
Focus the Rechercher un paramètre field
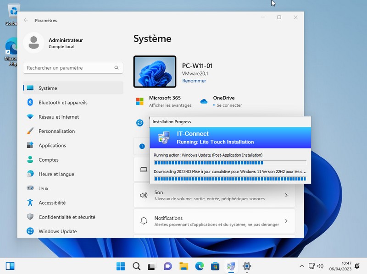pyautogui.click(x=73, y=68)
